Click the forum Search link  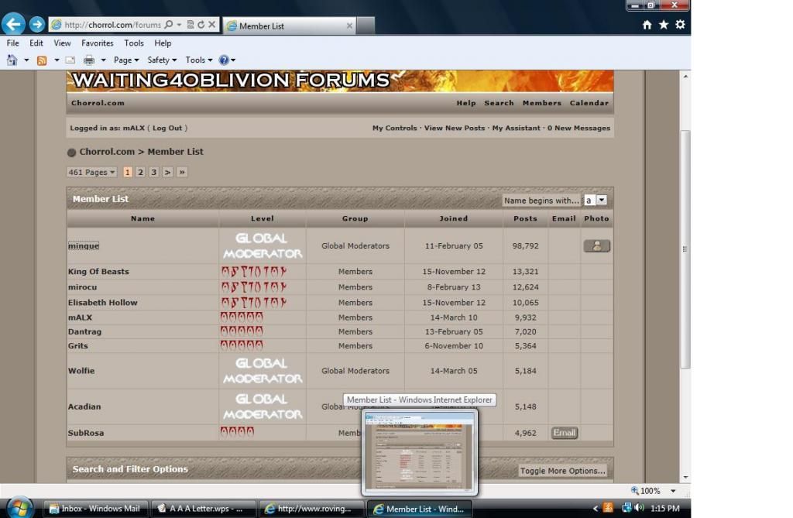click(x=499, y=103)
